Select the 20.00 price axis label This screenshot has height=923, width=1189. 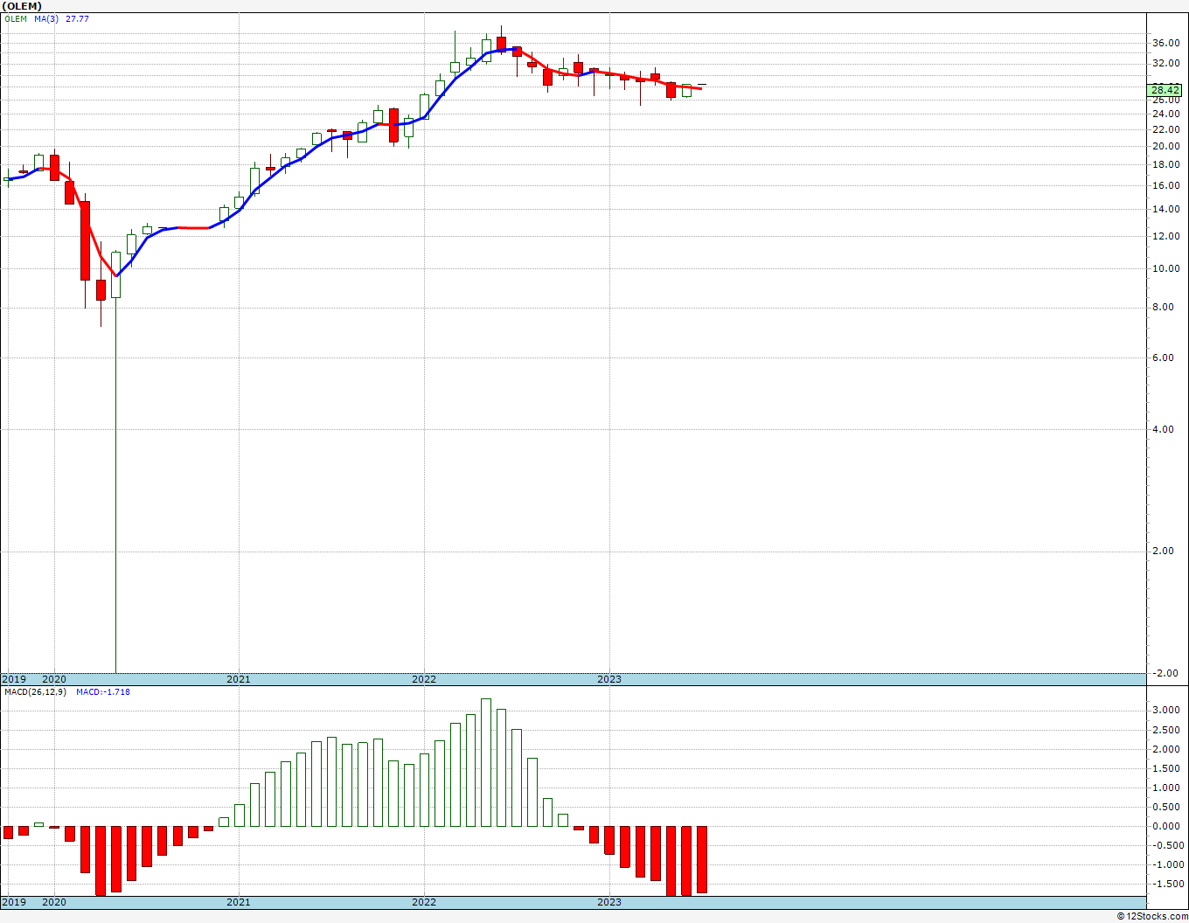[1165, 146]
